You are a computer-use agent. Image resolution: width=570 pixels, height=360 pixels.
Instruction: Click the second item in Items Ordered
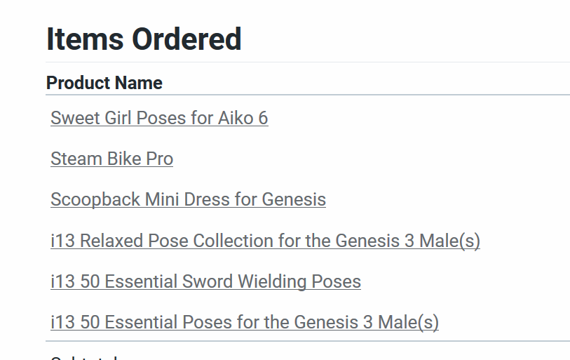[111, 159]
